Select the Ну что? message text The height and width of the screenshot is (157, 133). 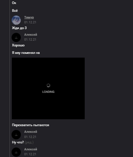coord(18,142)
